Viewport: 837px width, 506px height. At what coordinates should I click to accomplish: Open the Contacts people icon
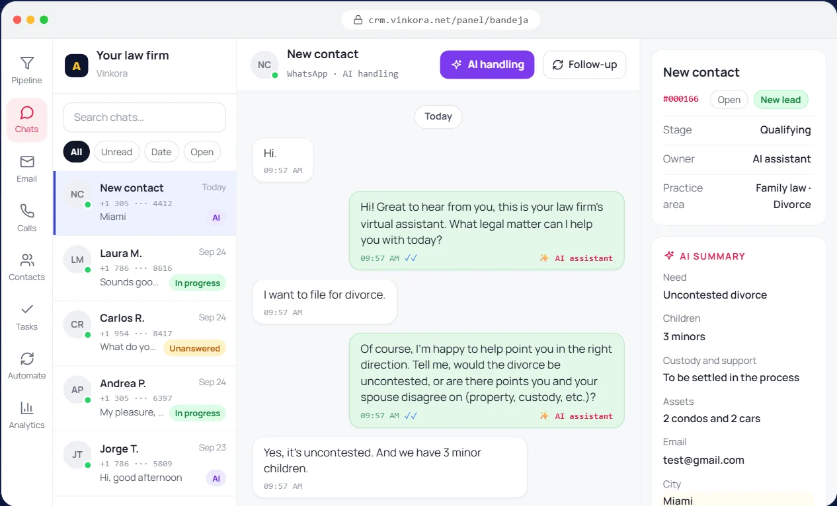26,260
